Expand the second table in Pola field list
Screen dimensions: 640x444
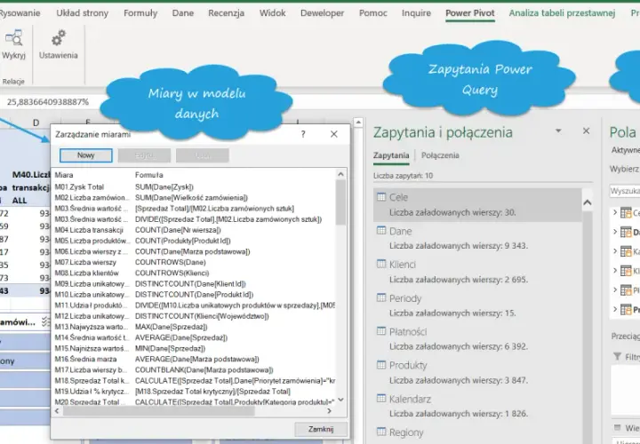(615, 232)
